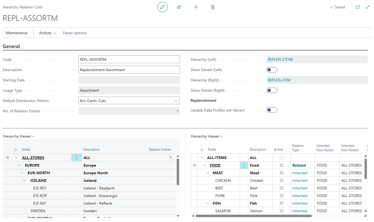This screenshot has height=222, width=374.
Task: Click the pencil edit icon
Action: 163,7
